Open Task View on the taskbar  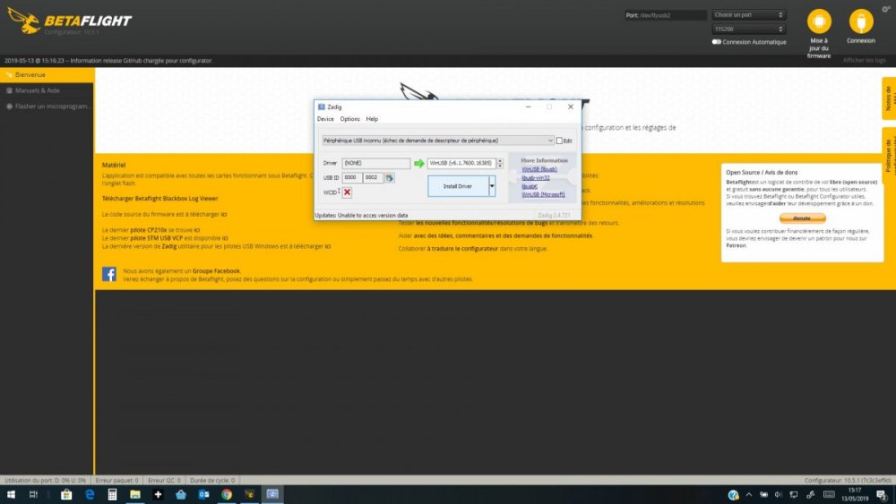(33, 494)
